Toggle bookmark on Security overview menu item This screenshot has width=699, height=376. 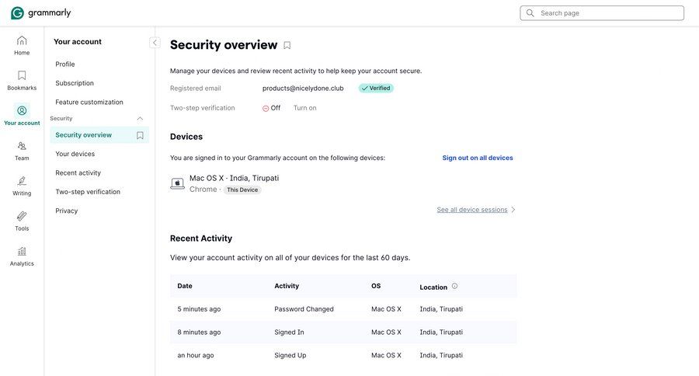click(140, 135)
